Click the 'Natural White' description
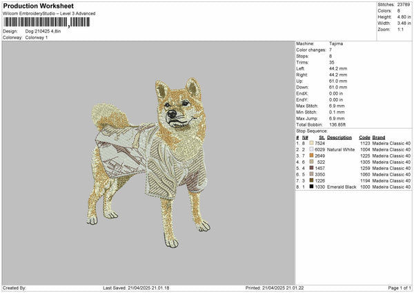414x293 pixels. click(341, 150)
